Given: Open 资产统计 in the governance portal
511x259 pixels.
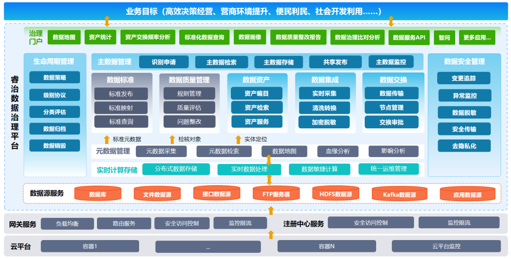Looking at the screenshot, I should tap(100, 37).
